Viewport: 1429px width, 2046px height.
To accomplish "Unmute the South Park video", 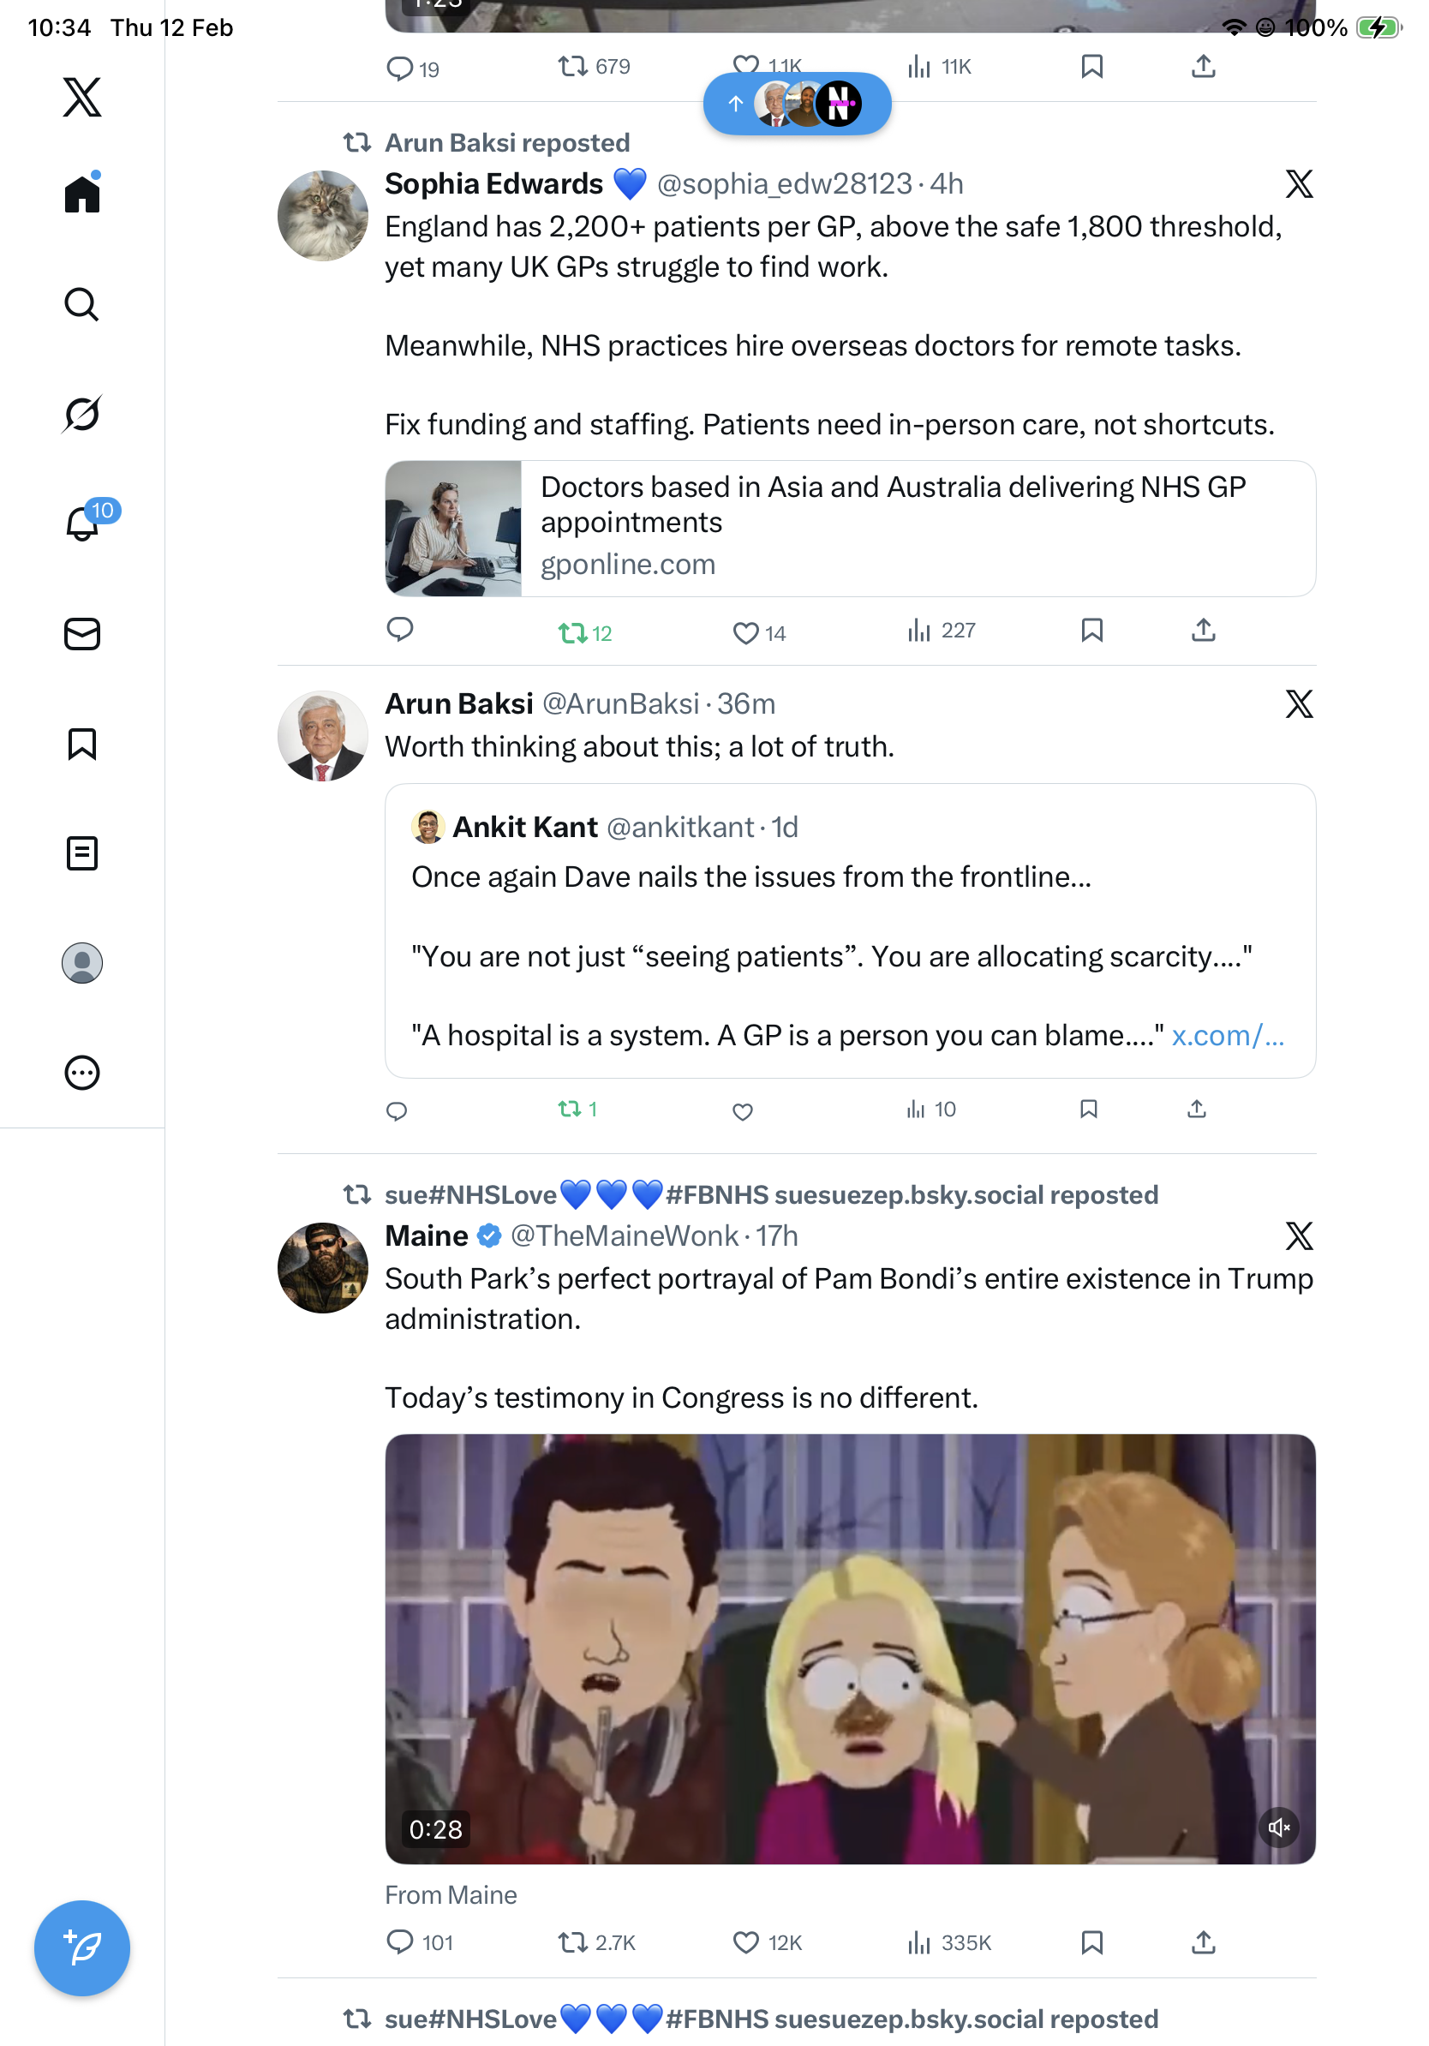I will pyautogui.click(x=1278, y=1828).
